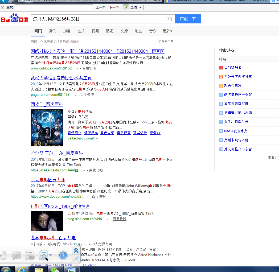Switch to the 地图 tab

pos(139,31)
